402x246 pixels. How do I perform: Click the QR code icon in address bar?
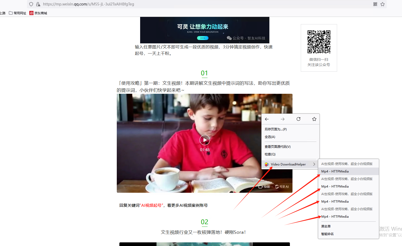(x=375, y=4)
